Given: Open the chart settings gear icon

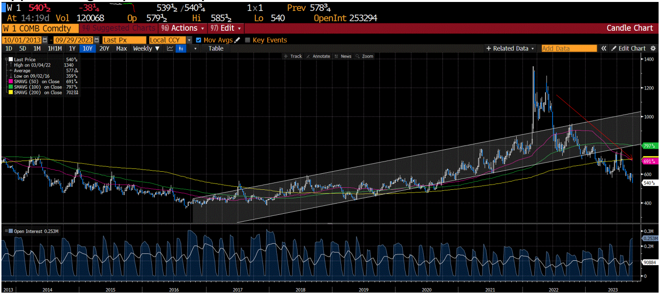Looking at the screenshot, I should pyautogui.click(x=653, y=48).
